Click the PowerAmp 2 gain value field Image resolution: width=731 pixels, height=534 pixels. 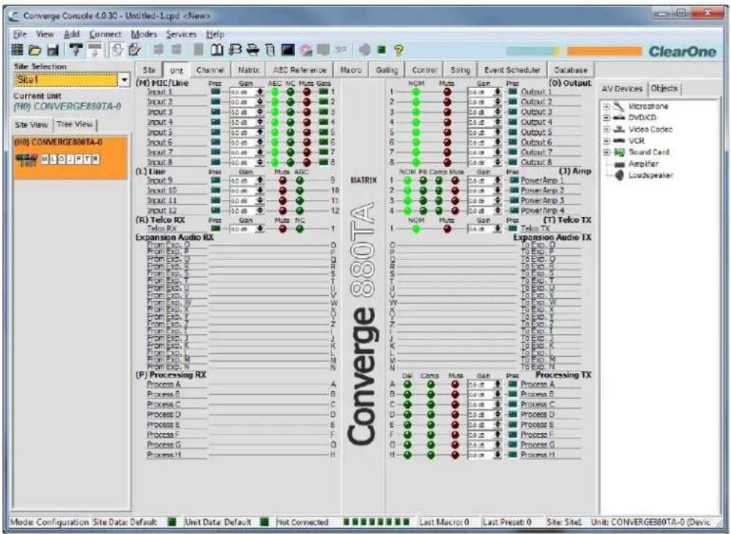tap(480, 190)
